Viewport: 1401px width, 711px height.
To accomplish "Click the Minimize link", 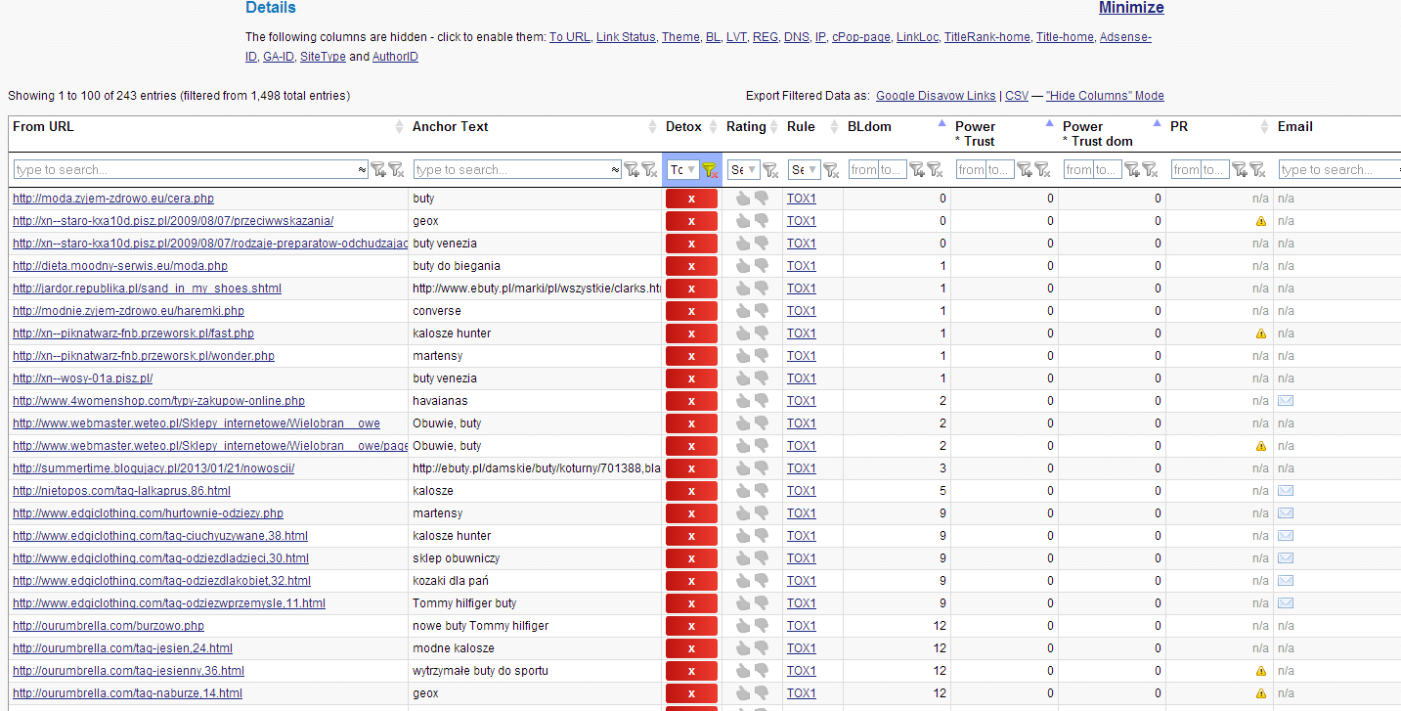I will pyautogui.click(x=1131, y=8).
